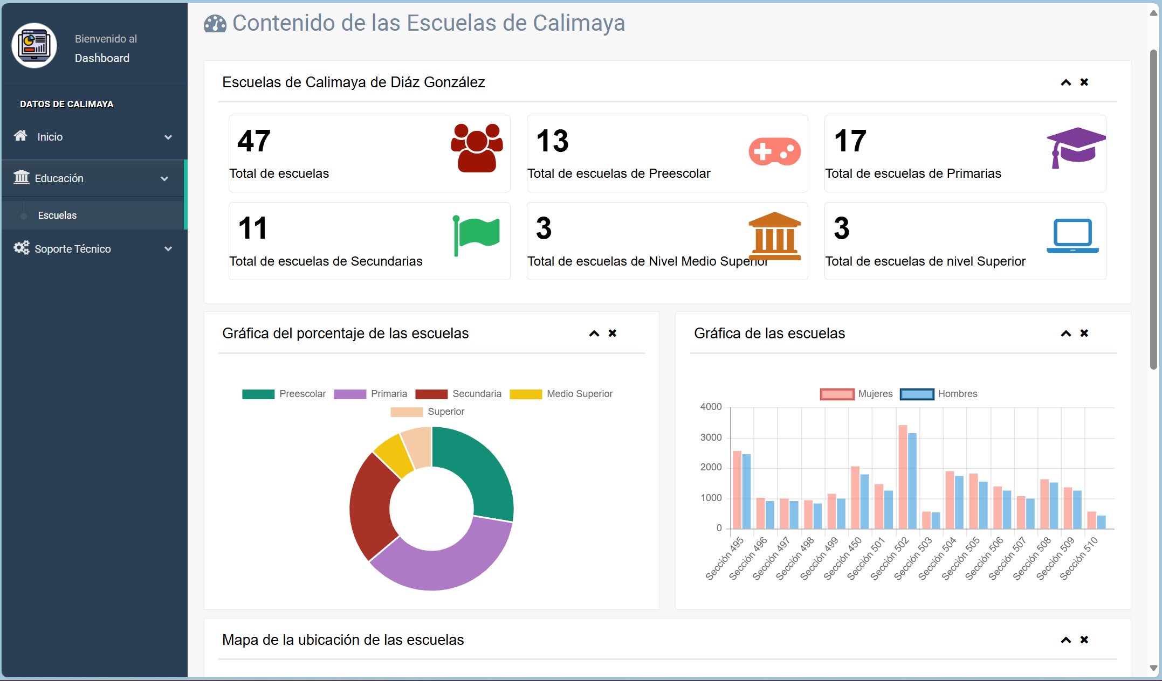Click Total de escuelas de Nivel Medio Superior
Screen dimensions: 1162x681
tap(647, 261)
